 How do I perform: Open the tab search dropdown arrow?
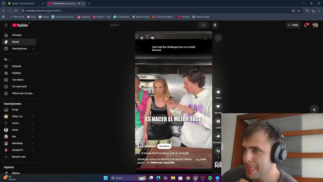pyautogui.click(x=3, y=4)
